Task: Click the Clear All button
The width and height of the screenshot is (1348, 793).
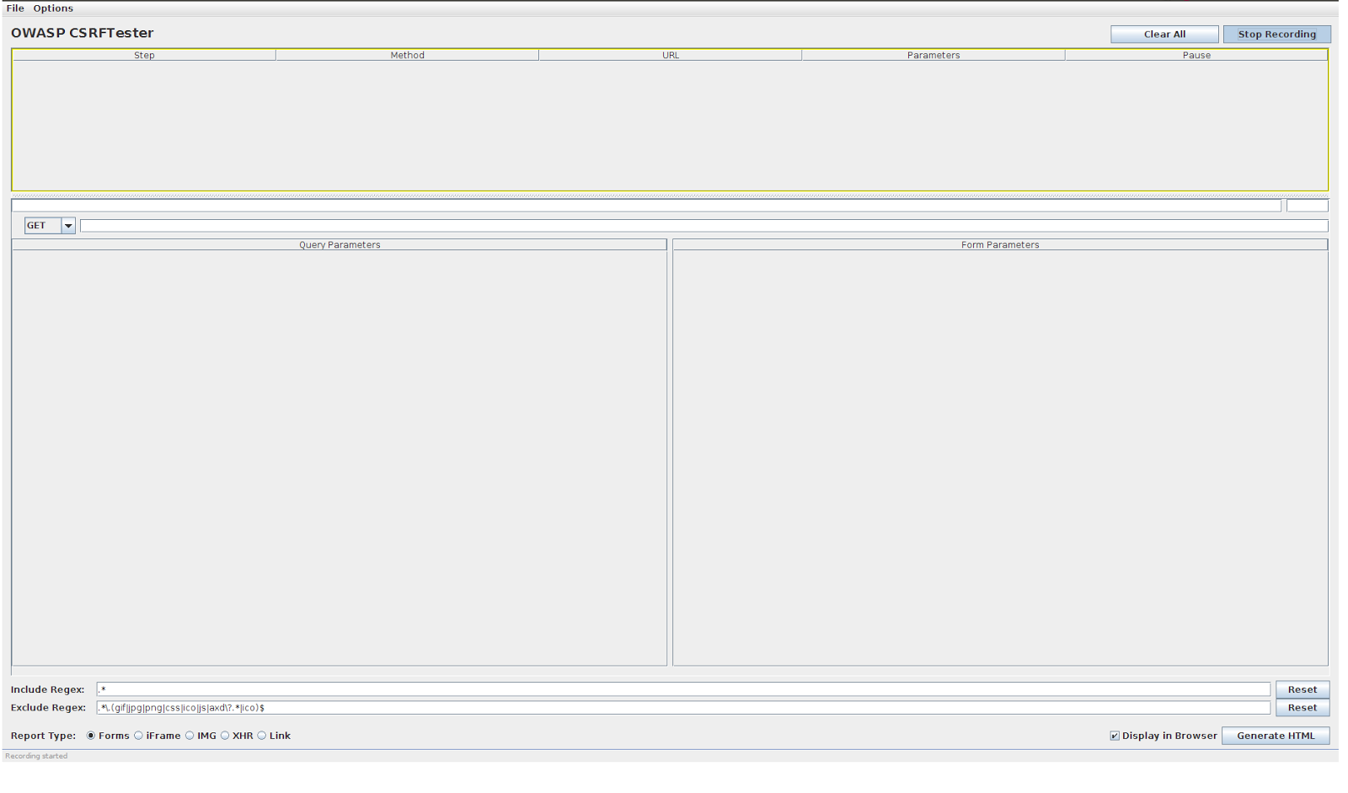Action: [x=1164, y=34]
